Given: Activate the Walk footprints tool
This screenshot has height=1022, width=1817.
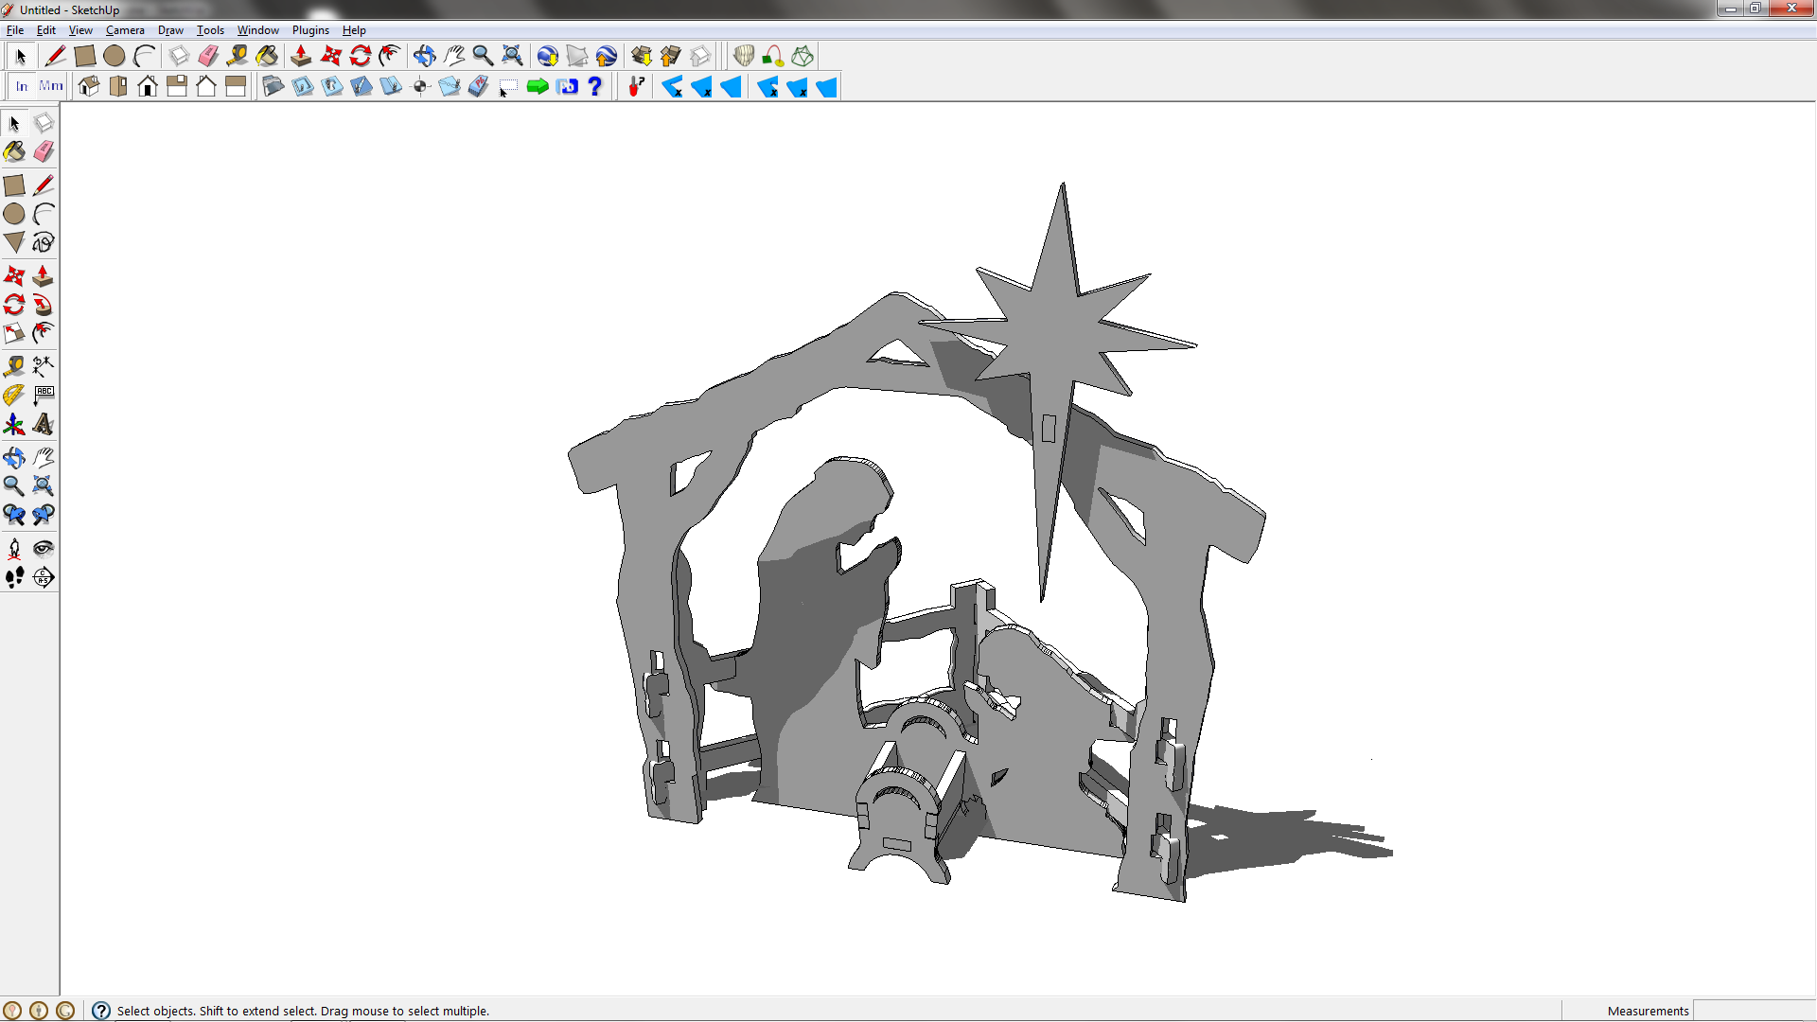Looking at the screenshot, I should point(14,577).
